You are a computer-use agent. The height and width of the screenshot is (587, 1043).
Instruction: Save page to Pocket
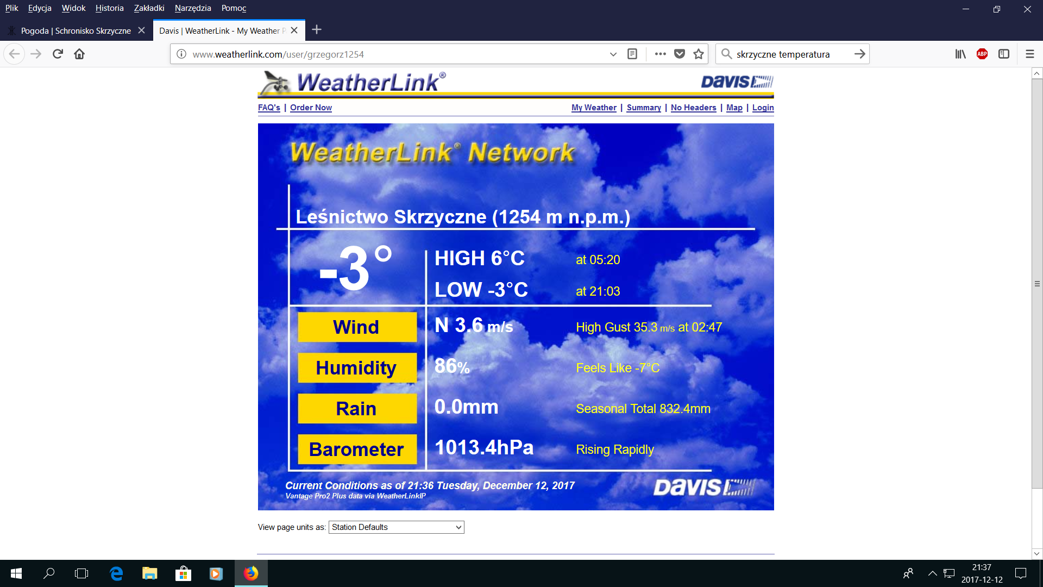pyautogui.click(x=680, y=54)
